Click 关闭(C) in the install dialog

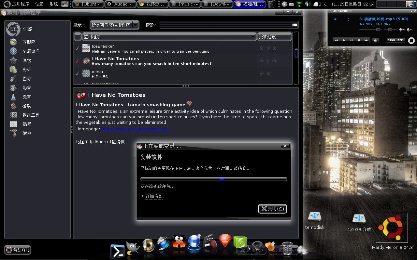[272, 209]
